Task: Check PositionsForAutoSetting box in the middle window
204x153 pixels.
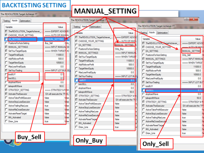Action: 76,49
